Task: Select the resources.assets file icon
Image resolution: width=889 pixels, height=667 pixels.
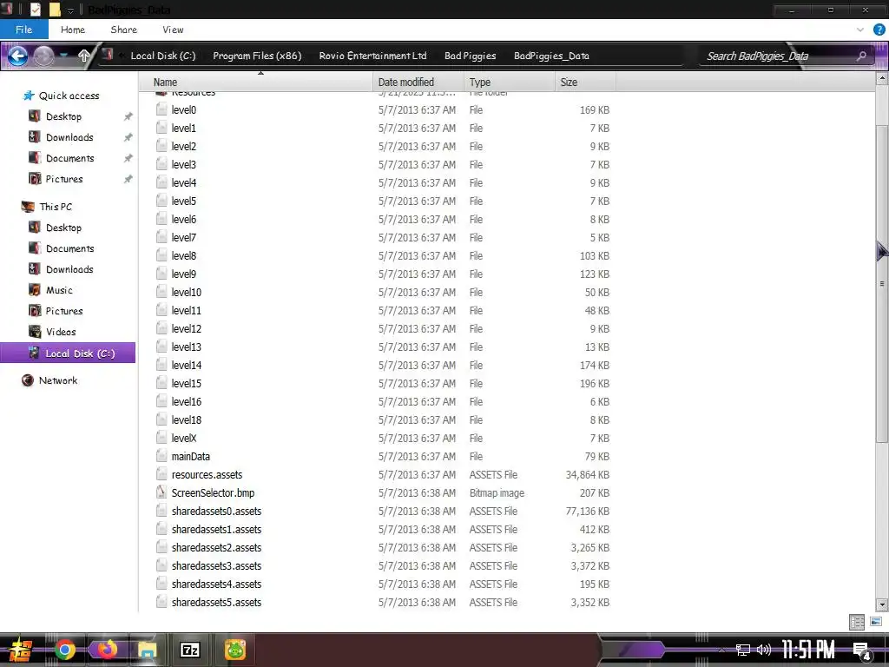Action: point(161,474)
